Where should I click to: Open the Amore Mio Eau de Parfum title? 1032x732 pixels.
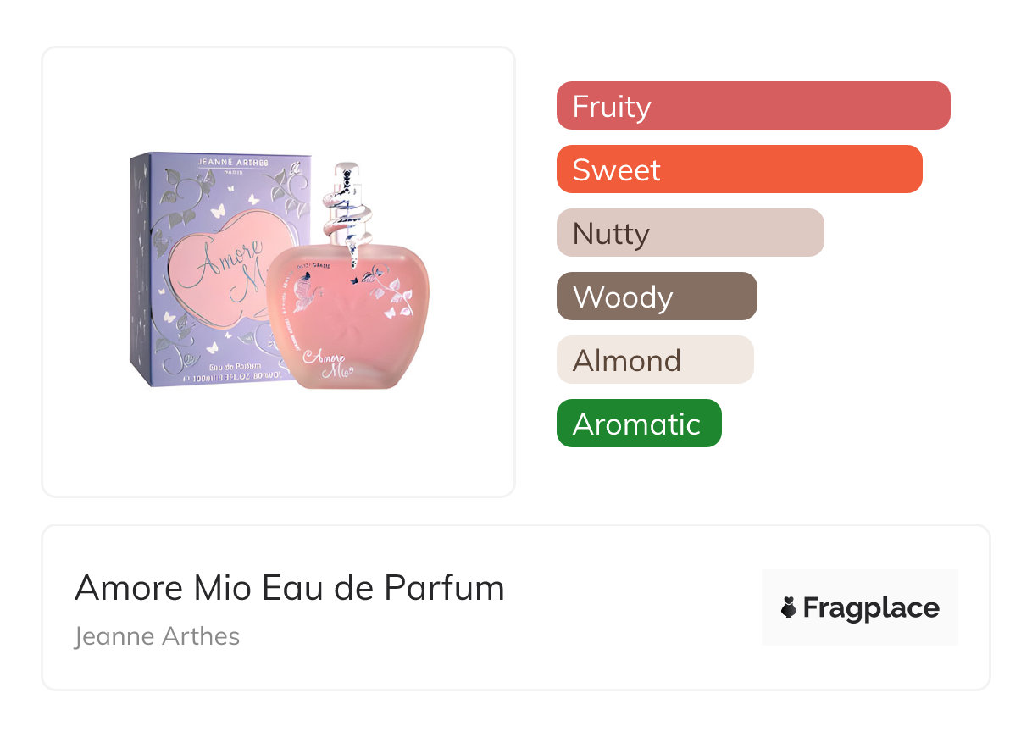(289, 588)
